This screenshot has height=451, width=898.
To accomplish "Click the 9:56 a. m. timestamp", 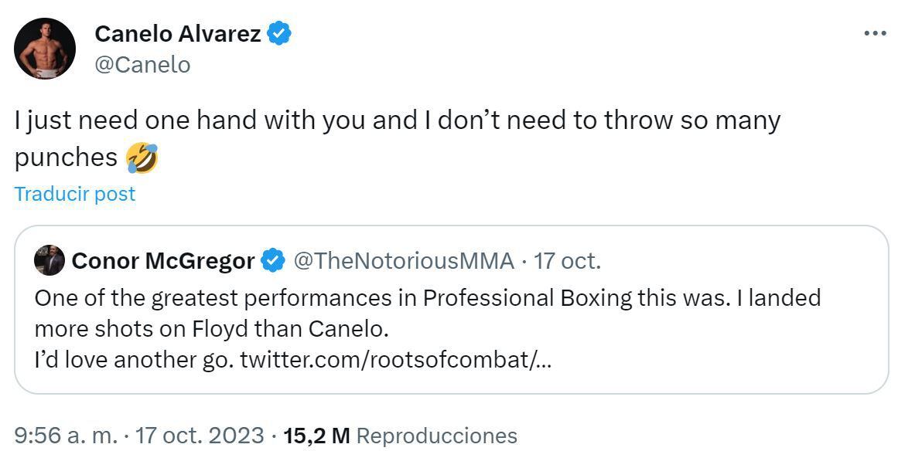I will [x=66, y=436].
